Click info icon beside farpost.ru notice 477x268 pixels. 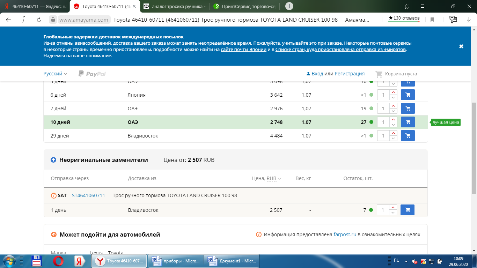pos(259,234)
